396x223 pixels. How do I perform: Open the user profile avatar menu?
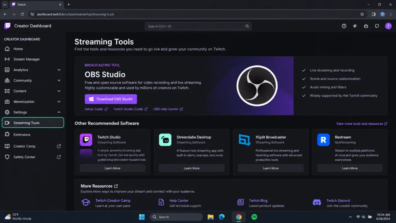point(388,26)
